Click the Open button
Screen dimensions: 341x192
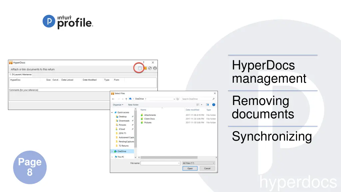190,168
